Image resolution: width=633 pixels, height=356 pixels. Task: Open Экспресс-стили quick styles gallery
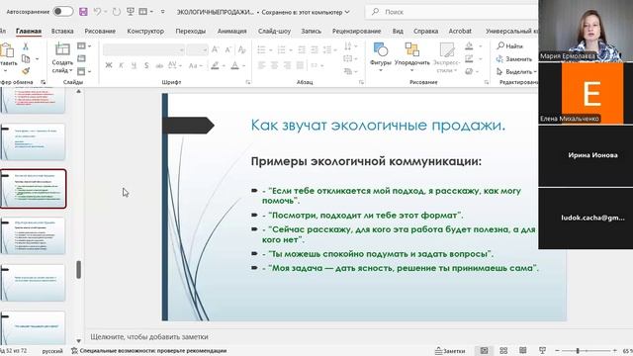coord(446,57)
